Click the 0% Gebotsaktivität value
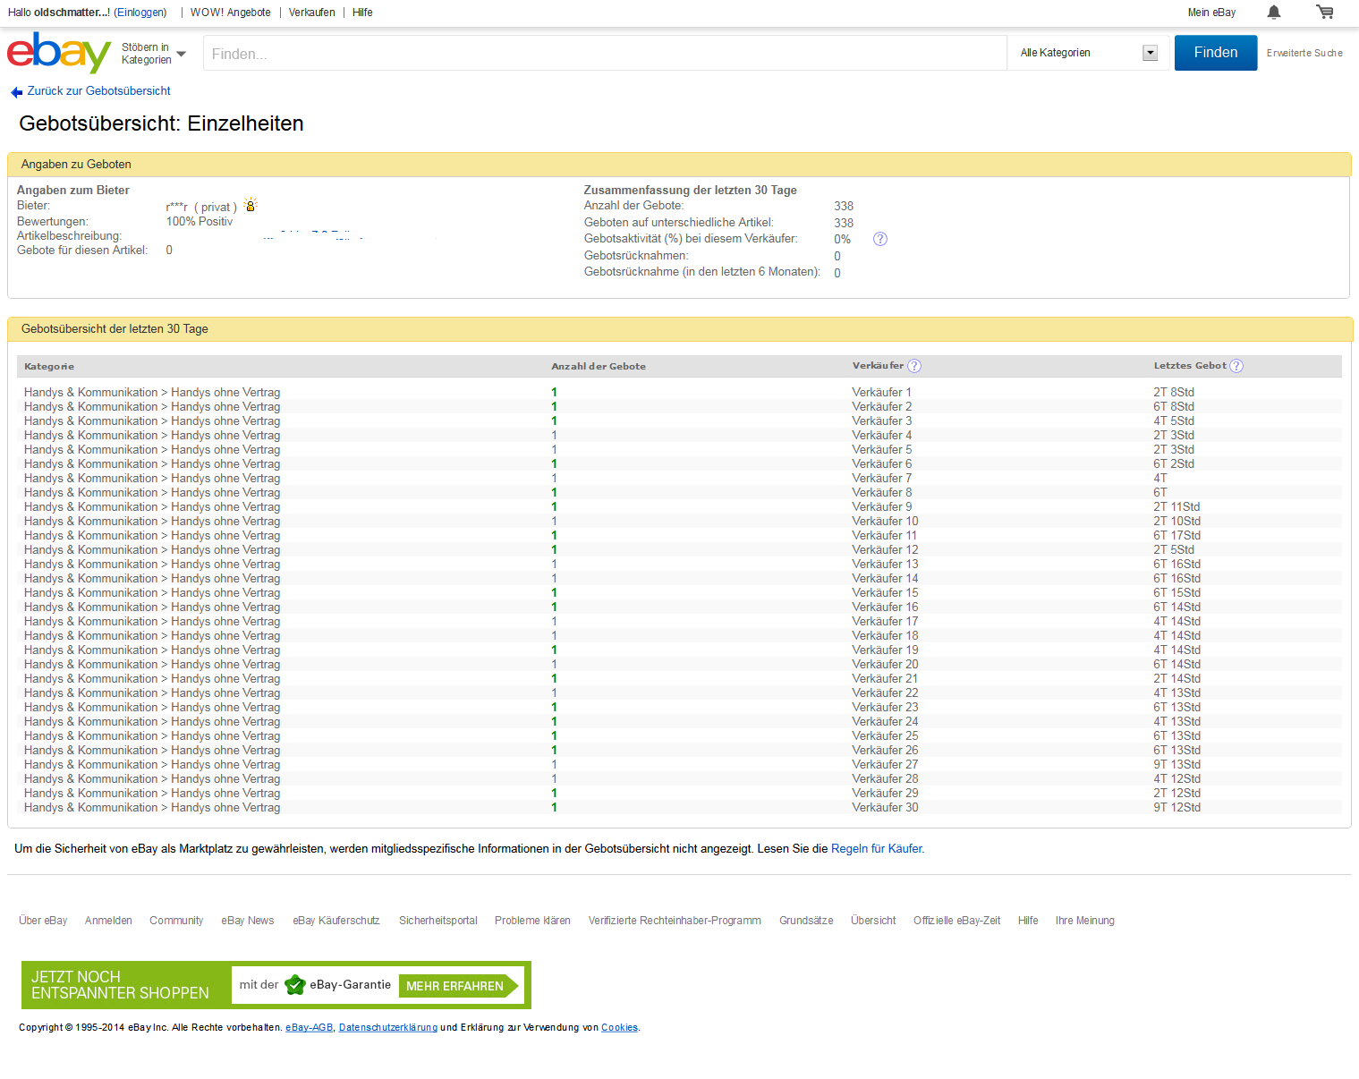This screenshot has width=1359, height=1079. (842, 240)
